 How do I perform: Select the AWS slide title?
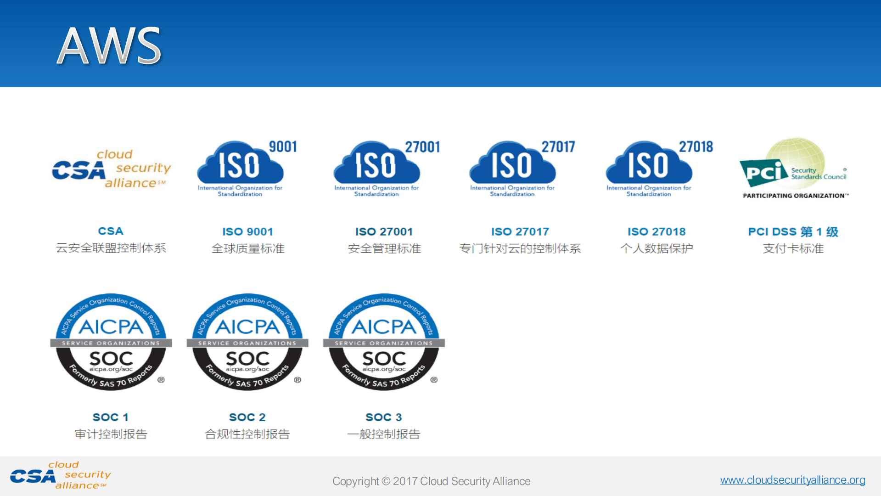coord(110,46)
